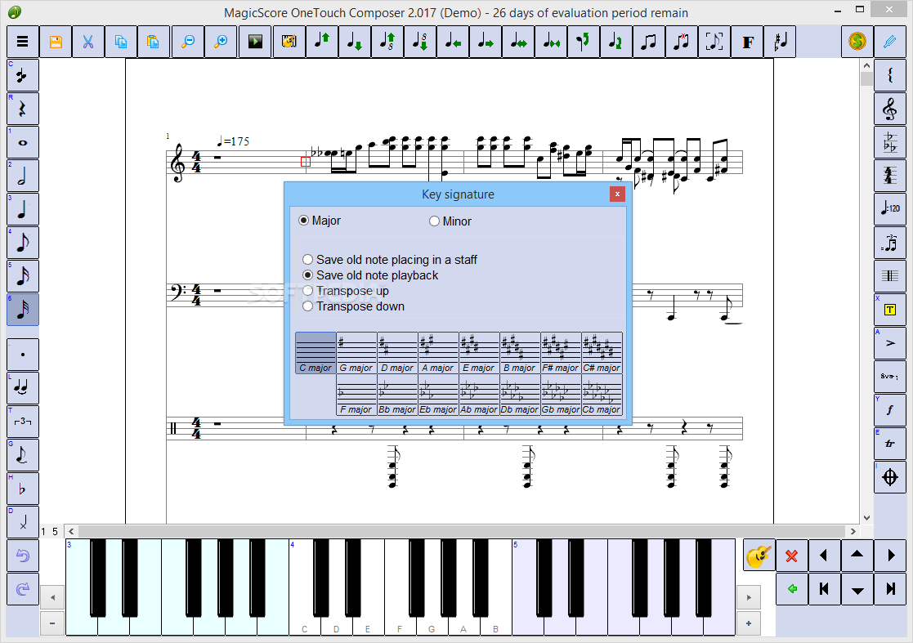Image resolution: width=913 pixels, height=643 pixels.
Task: Click the bold F toolbar button
Action: tap(748, 42)
